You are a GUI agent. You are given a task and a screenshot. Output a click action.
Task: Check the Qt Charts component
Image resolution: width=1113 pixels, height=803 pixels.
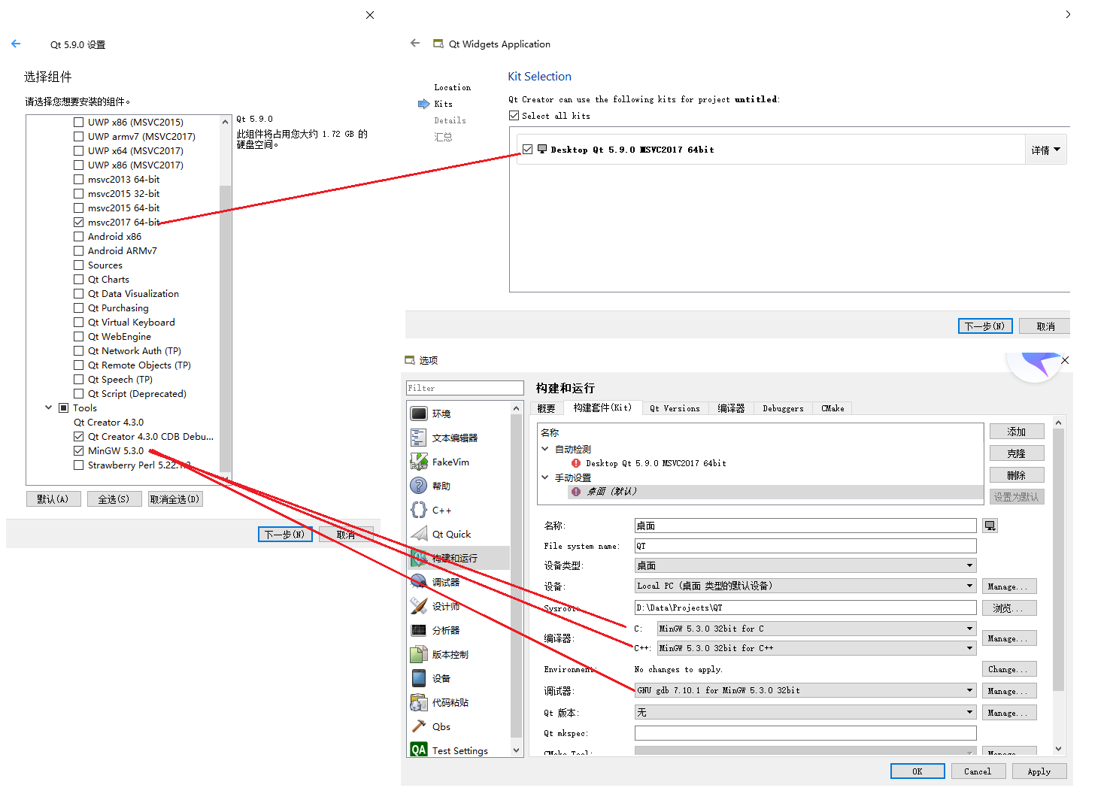pos(79,279)
